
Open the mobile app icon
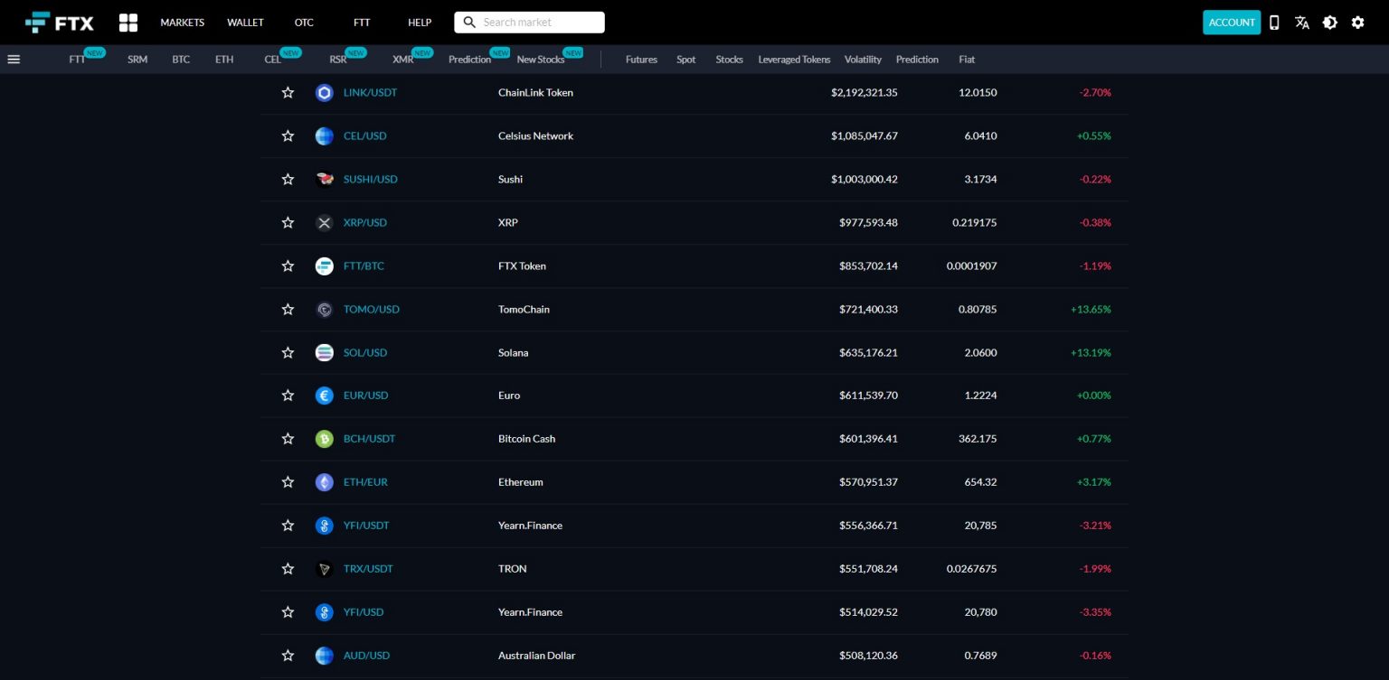(1274, 23)
